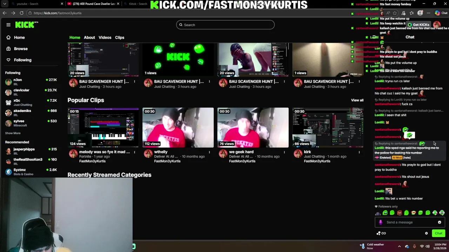Open the browser tab list dropdown arrow
Screen dimensions: 449x252
[4, 4]
